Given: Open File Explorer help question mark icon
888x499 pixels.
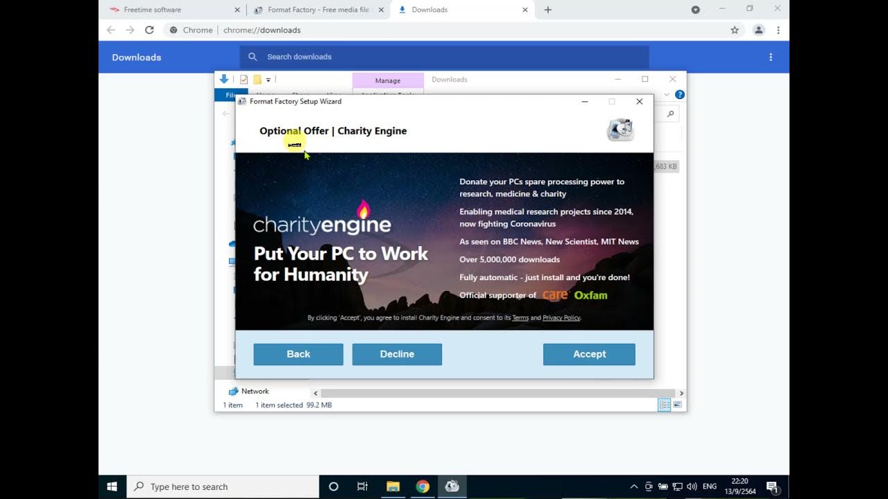Looking at the screenshot, I should coord(680,94).
